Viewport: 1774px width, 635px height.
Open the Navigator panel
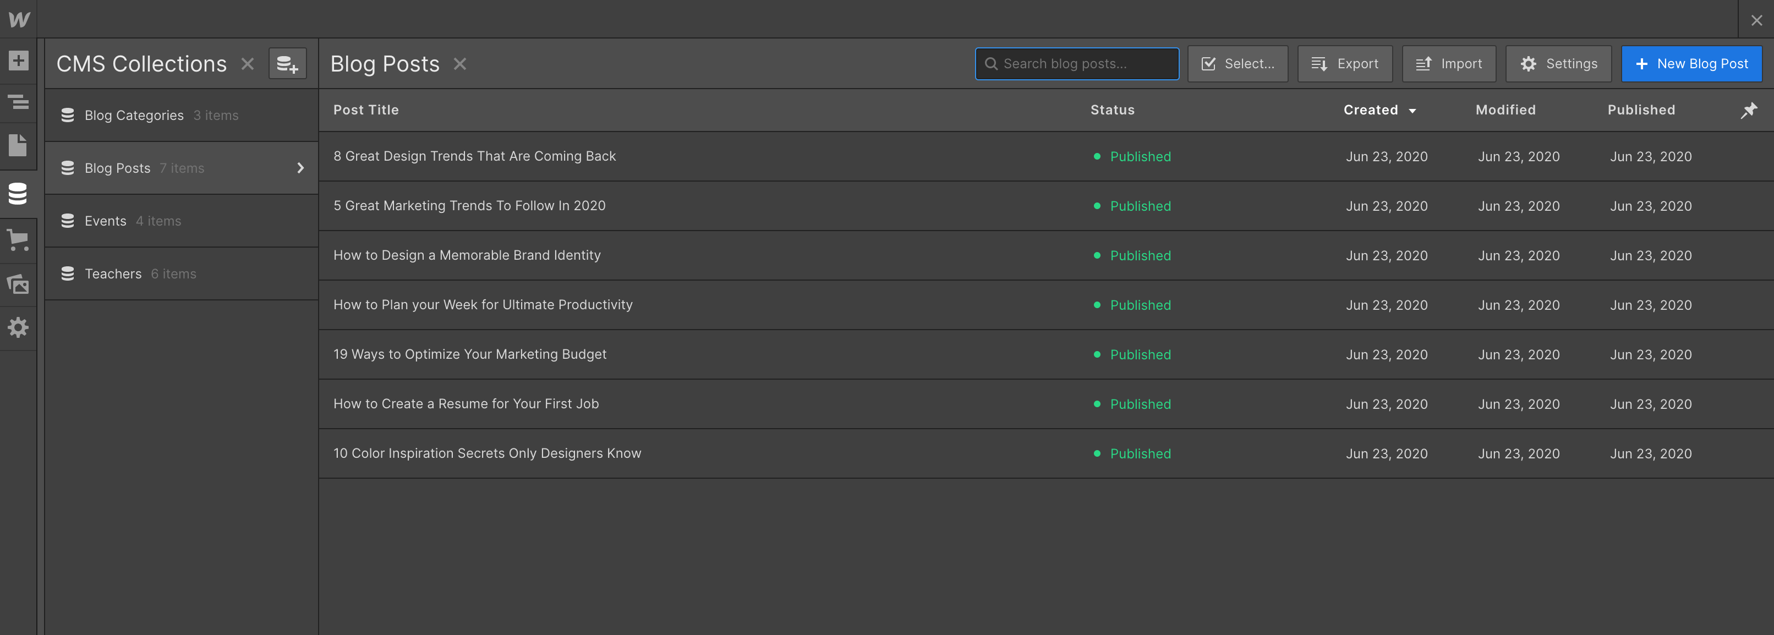tap(18, 102)
